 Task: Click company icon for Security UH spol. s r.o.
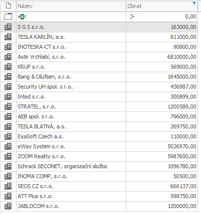(x=8, y=87)
